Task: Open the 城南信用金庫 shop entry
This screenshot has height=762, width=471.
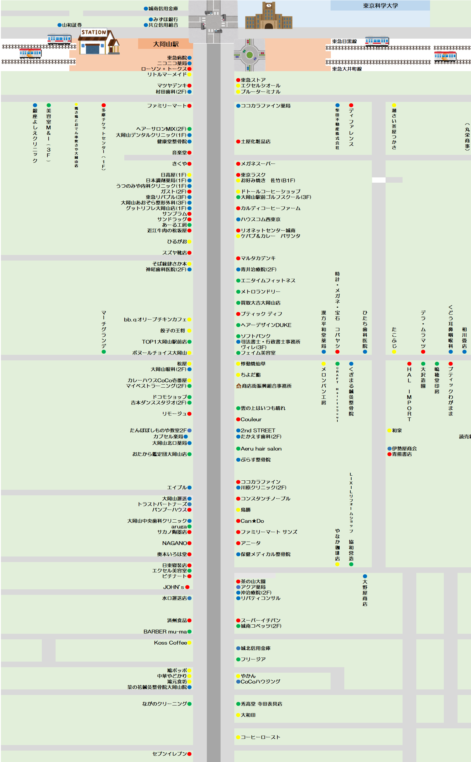Action: [161, 9]
